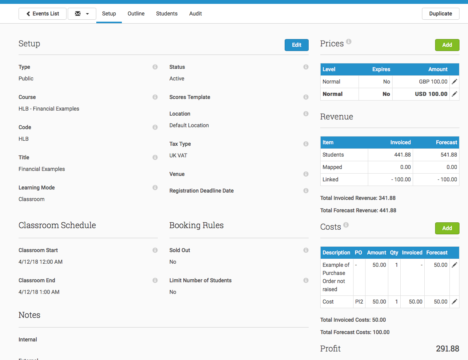Image resolution: width=468 pixels, height=360 pixels.
Task: Add a new cost entry
Action: 447,228
